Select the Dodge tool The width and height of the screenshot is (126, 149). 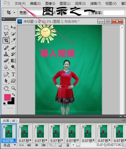(x=13, y=67)
